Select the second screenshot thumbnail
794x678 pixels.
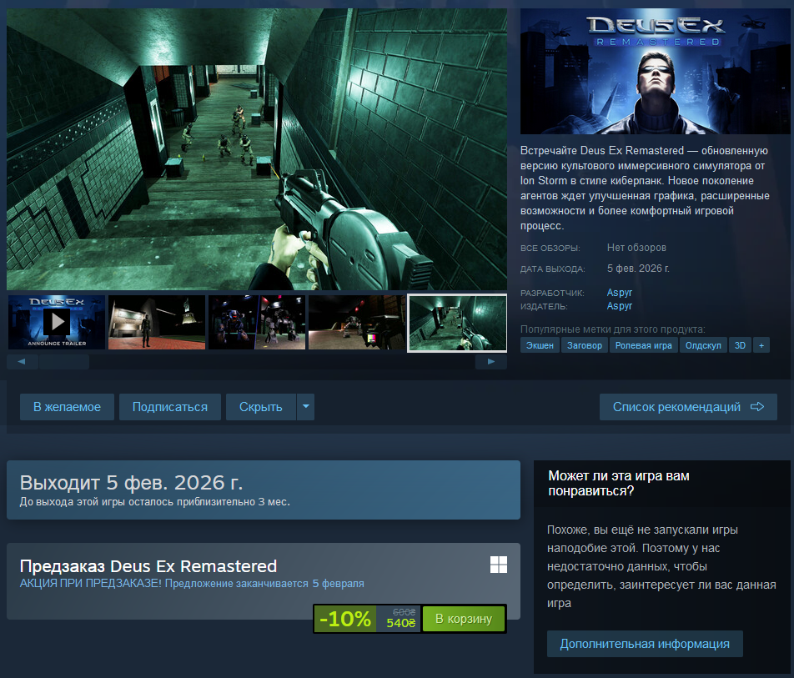(x=157, y=322)
